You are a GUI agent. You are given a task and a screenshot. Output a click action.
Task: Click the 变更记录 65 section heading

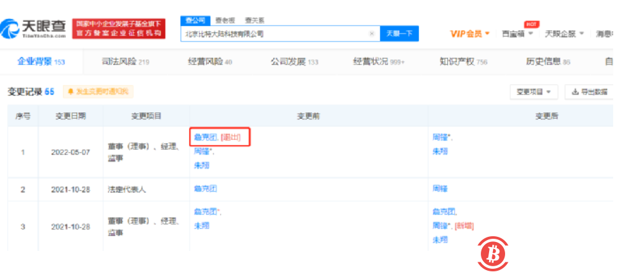click(31, 91)
